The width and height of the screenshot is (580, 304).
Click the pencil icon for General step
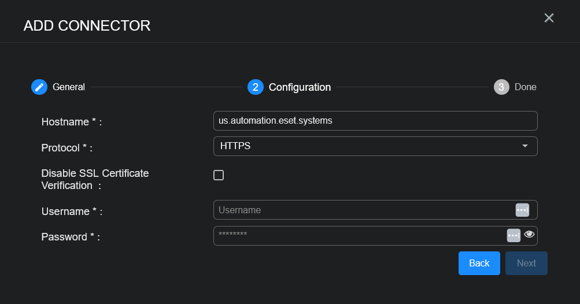pos(39,87)
